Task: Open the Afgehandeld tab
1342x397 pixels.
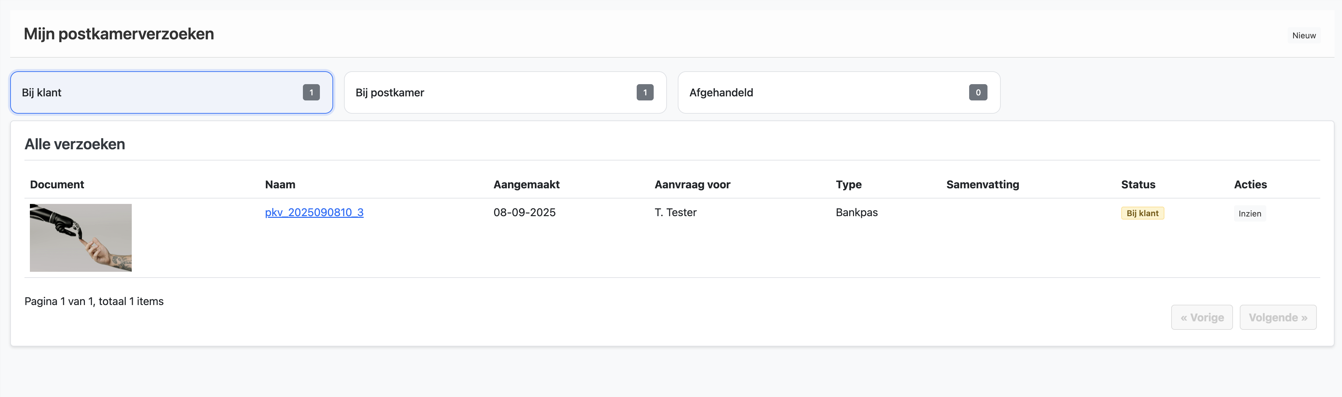Action: click(839, 93)
